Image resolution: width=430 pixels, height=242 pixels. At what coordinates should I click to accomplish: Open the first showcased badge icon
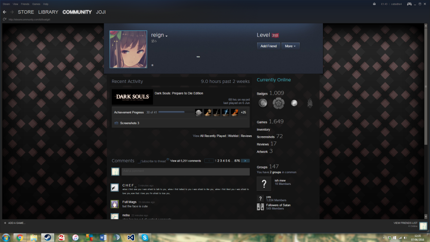pyautogui.click(x=263, y=103)
